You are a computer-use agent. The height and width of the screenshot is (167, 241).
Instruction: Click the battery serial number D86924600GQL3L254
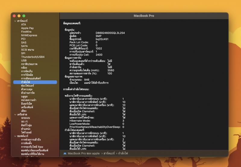click(x=110, y=33)
